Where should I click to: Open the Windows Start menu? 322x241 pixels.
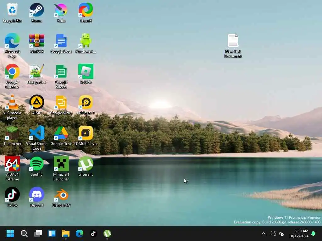(10, 233)
